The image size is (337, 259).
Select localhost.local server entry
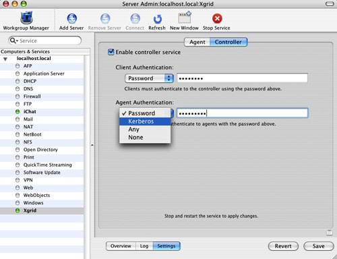pos(34,59)
